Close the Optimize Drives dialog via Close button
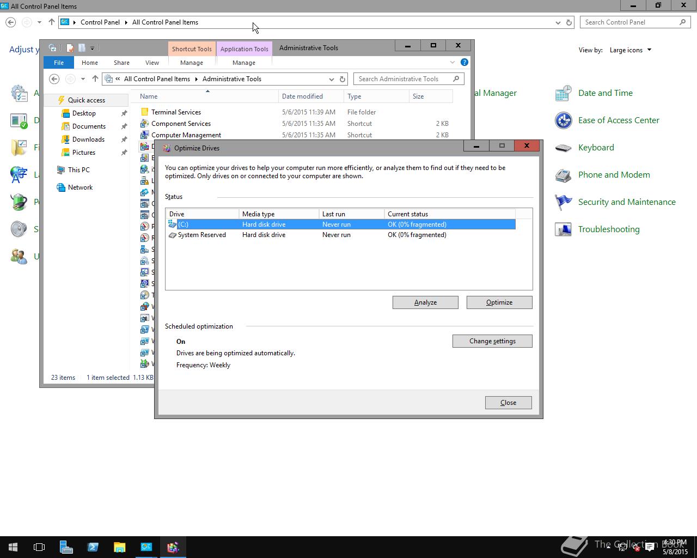Image resolution: width=697 pixels, height=558 pixels. [x=509, y=403]
